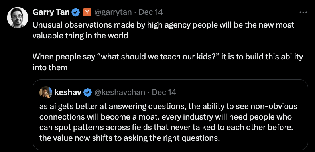Image resolution: width=315 pixels, height=152 pixels.
Task: Click the @keshavchan handle
Action: point(120,93)
